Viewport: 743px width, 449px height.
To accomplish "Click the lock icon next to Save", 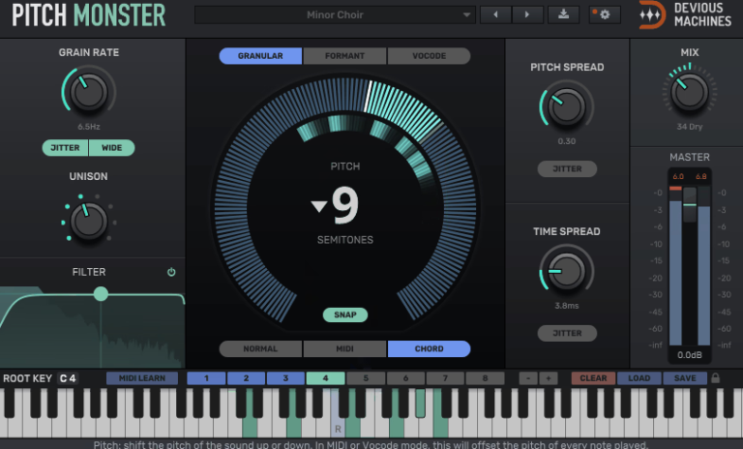I will click(x=716, y=378).
